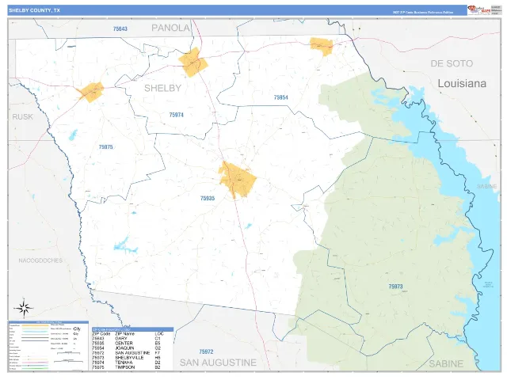
Task: Click the RUSK county label
Action: (22, 116)
